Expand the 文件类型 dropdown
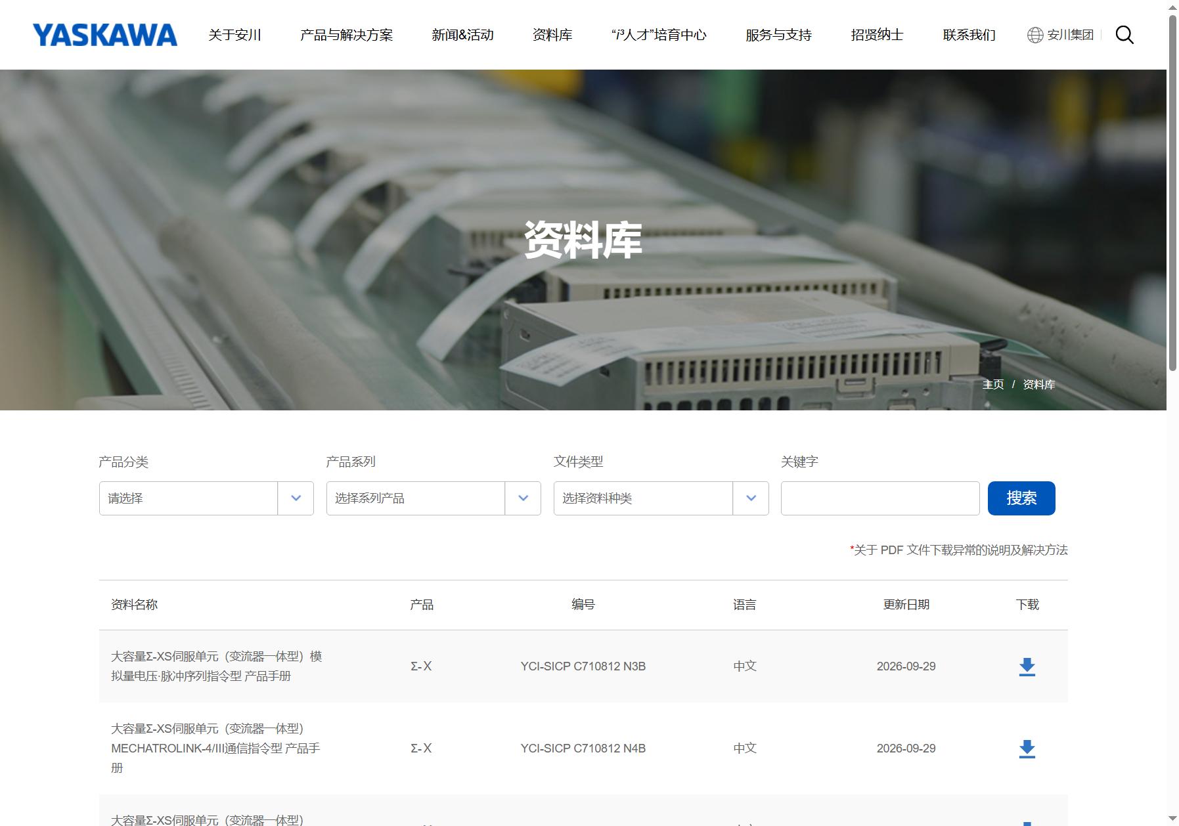 point(661,498)
